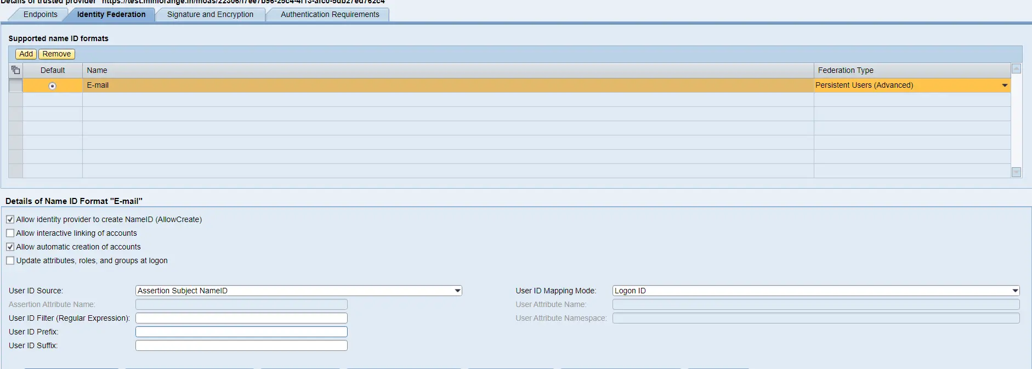
Task: Click table scroll-up arrow
Action: point(1016,69)
